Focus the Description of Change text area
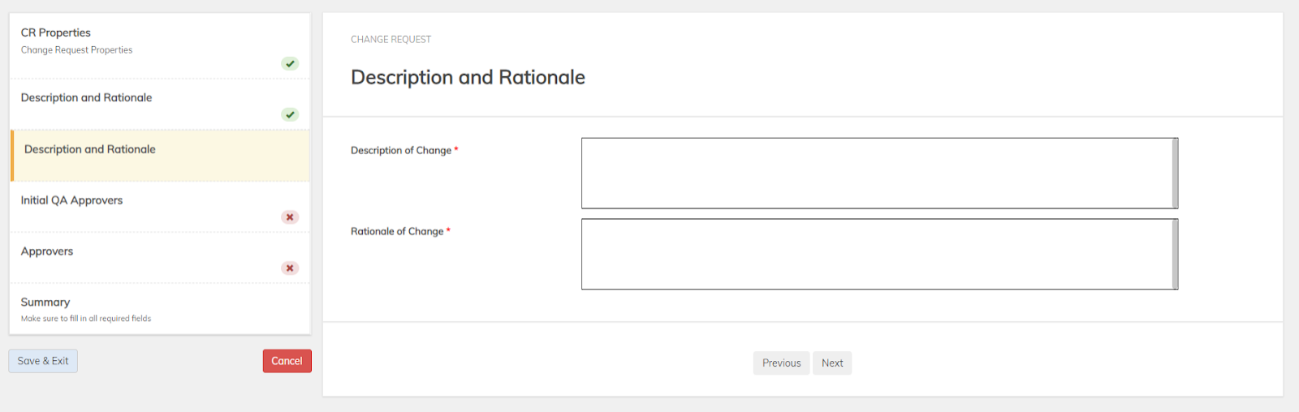The image size is (1299, 412). coord(877,173)
